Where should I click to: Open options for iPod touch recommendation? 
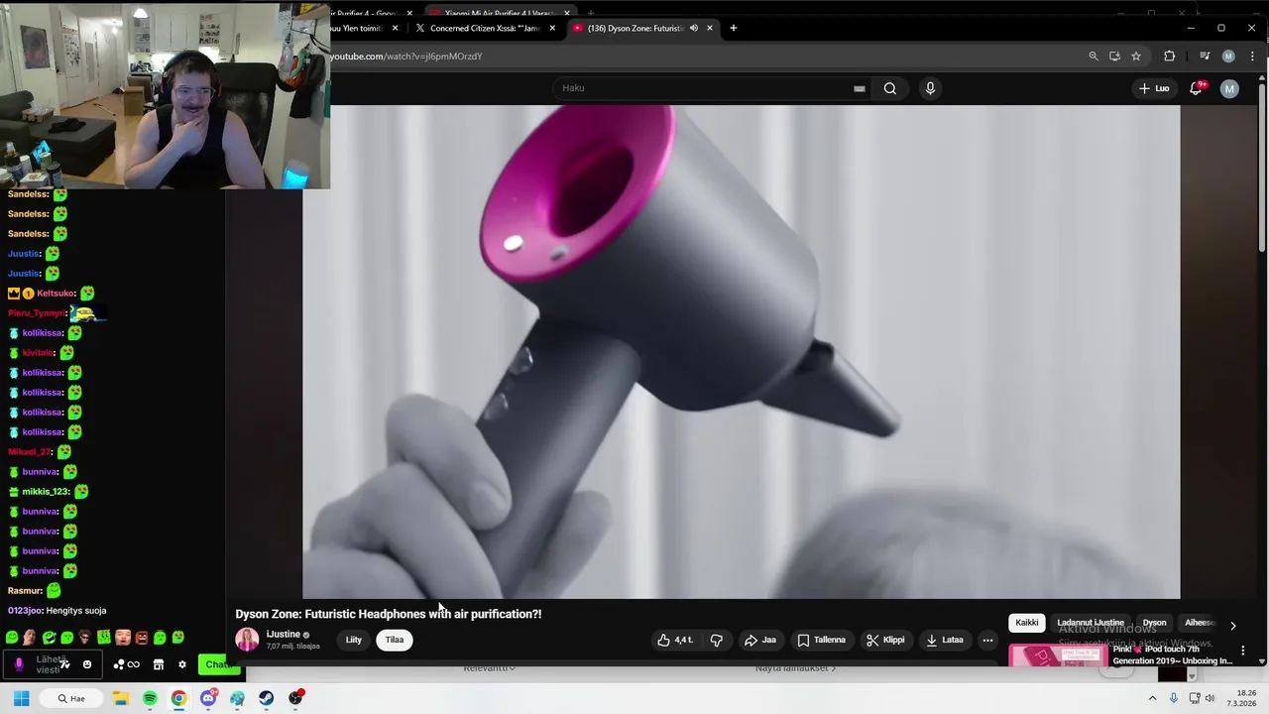pyautogui.click(x=1243, y=651)
